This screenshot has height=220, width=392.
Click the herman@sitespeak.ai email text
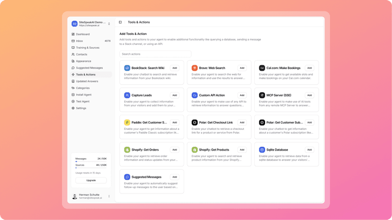[x=90, y=198]
